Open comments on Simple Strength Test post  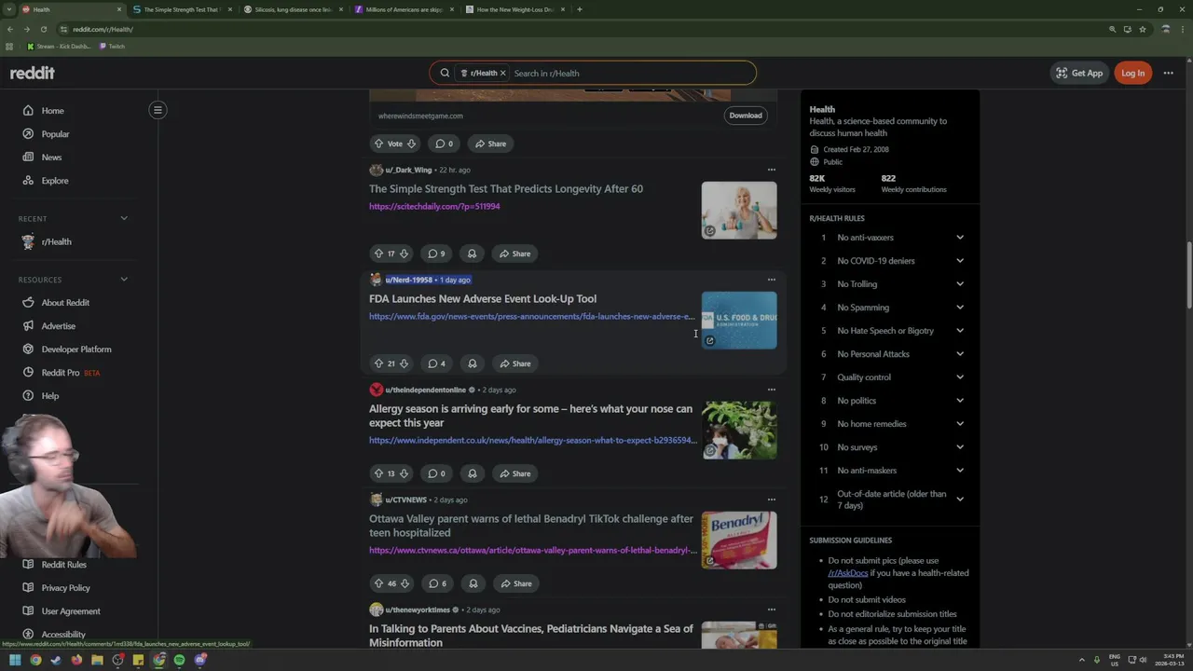click(x=436, y=253)
